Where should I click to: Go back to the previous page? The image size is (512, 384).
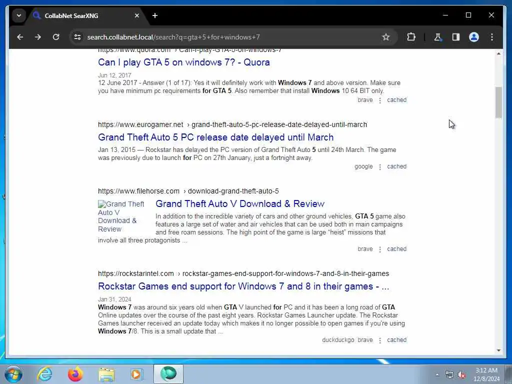(20, 37)
